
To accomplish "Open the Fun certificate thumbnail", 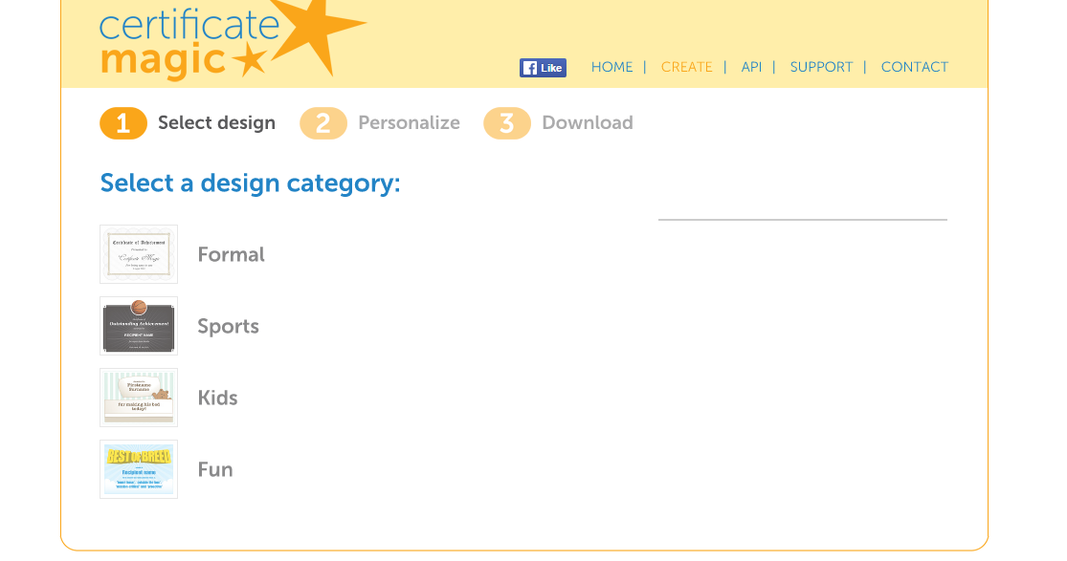I will pos(139,469).
